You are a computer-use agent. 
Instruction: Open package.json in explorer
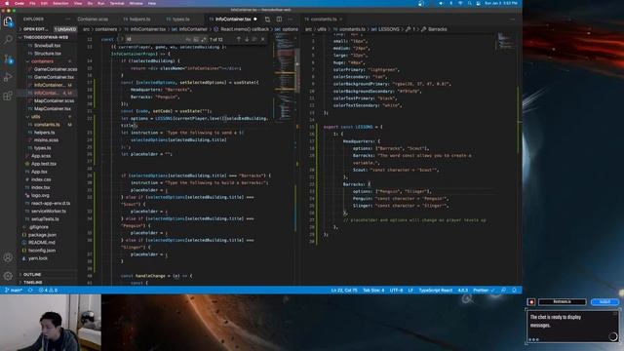click(x=41, y=235)
